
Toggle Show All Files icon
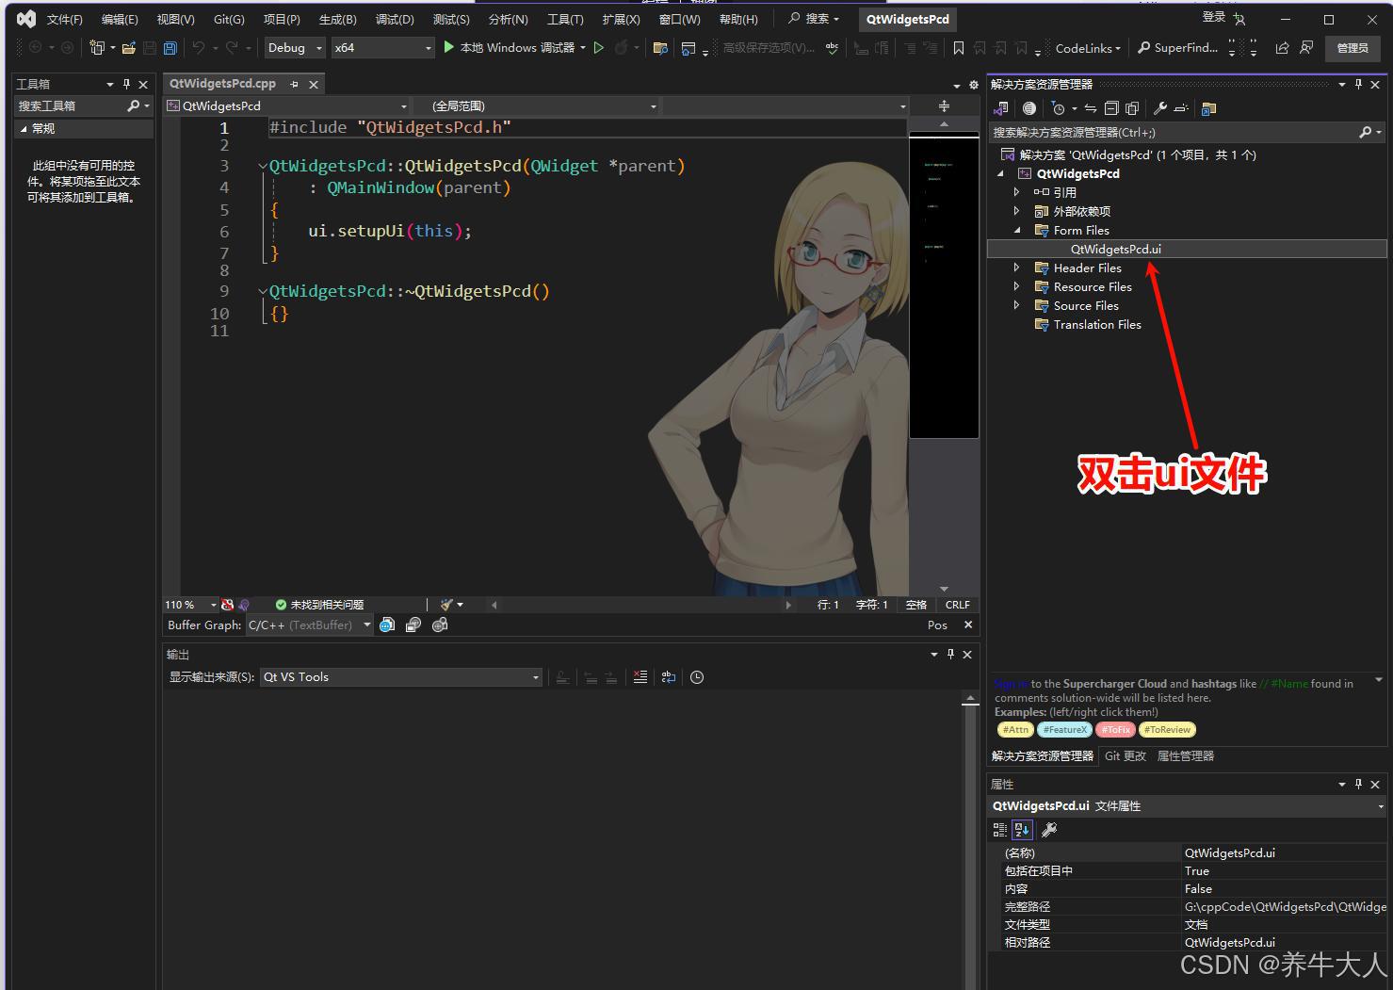(1132, 108)
